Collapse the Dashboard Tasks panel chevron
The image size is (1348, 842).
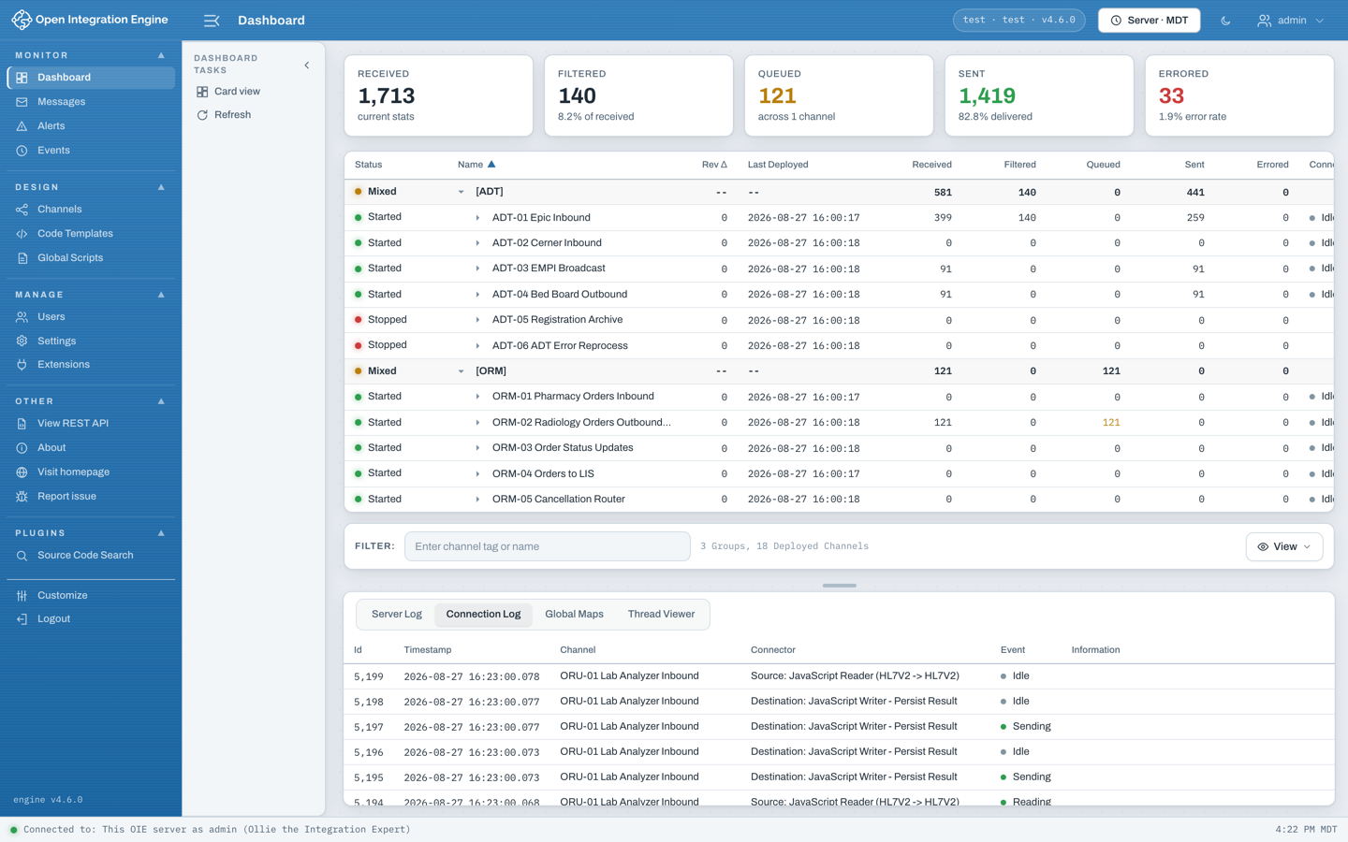307,65
